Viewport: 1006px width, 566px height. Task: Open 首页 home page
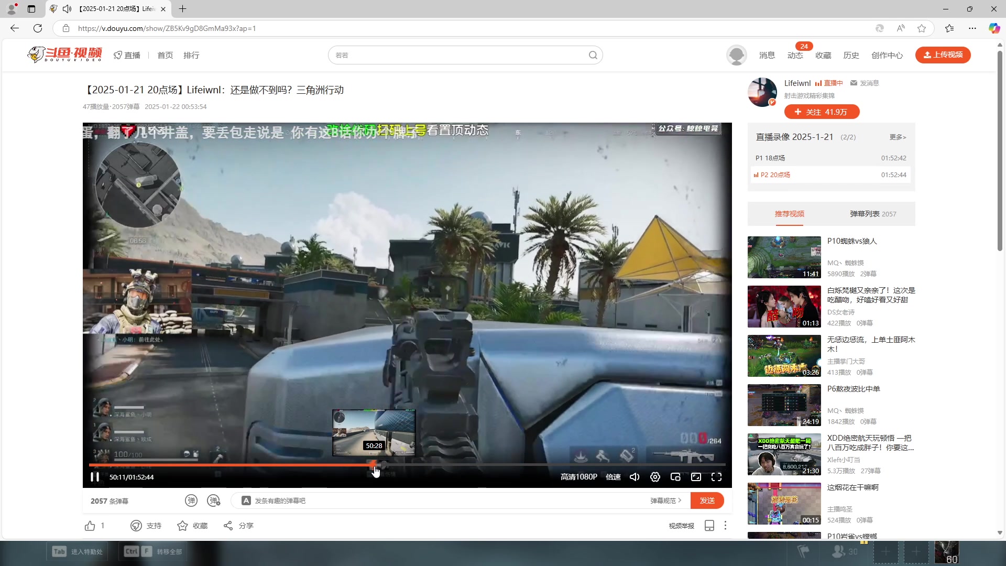click(x=165, y=55)
